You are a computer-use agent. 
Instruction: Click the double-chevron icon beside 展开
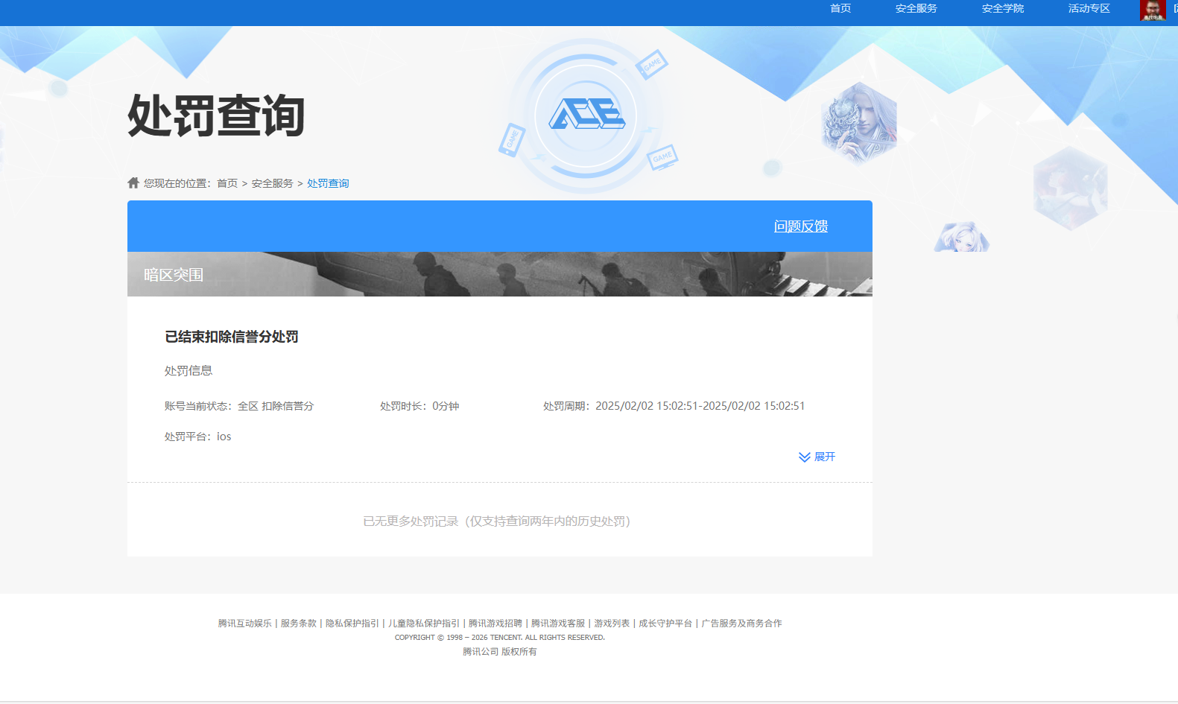coord(805,457)
